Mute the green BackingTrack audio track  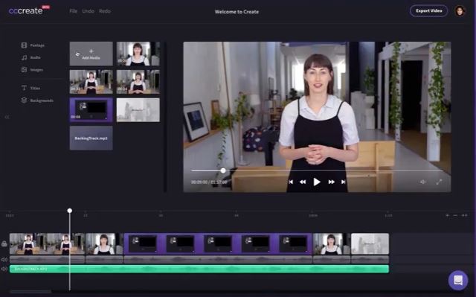(x=4, y=269)
